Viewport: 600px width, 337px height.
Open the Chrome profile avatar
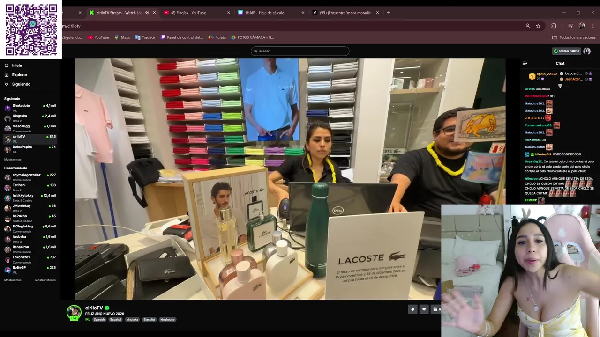click(582, 26)
